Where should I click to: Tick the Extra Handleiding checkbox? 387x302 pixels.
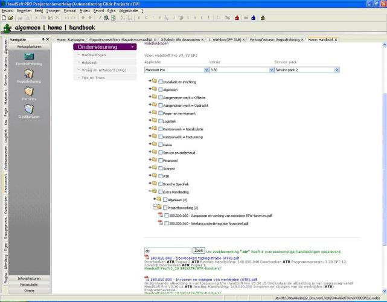[x=161, y=192]
